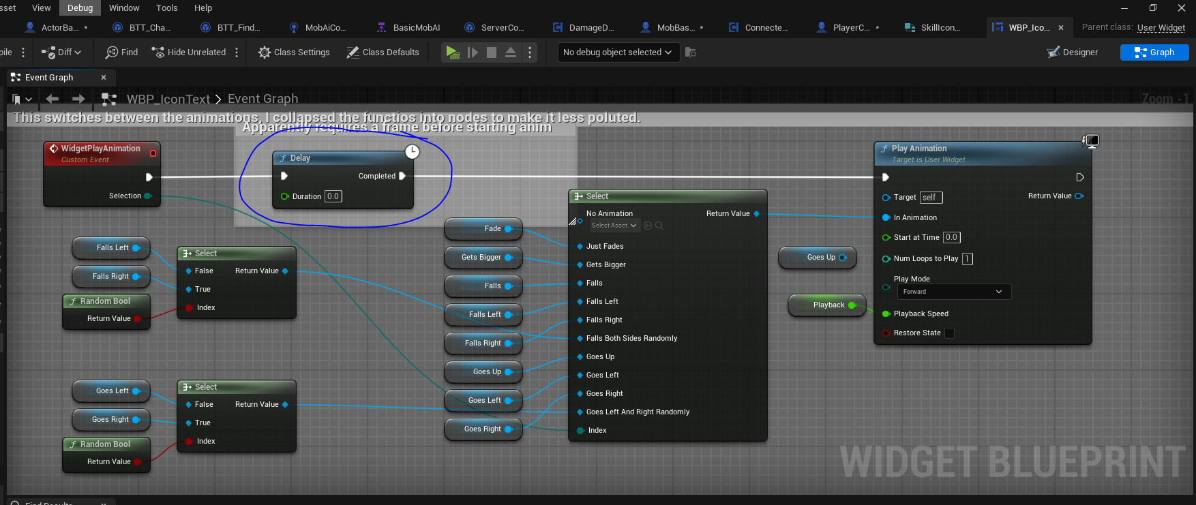The width and height of the screenshot is (1196, 505).
Task: Click the Start at Time value field
Action: point(952,237)
